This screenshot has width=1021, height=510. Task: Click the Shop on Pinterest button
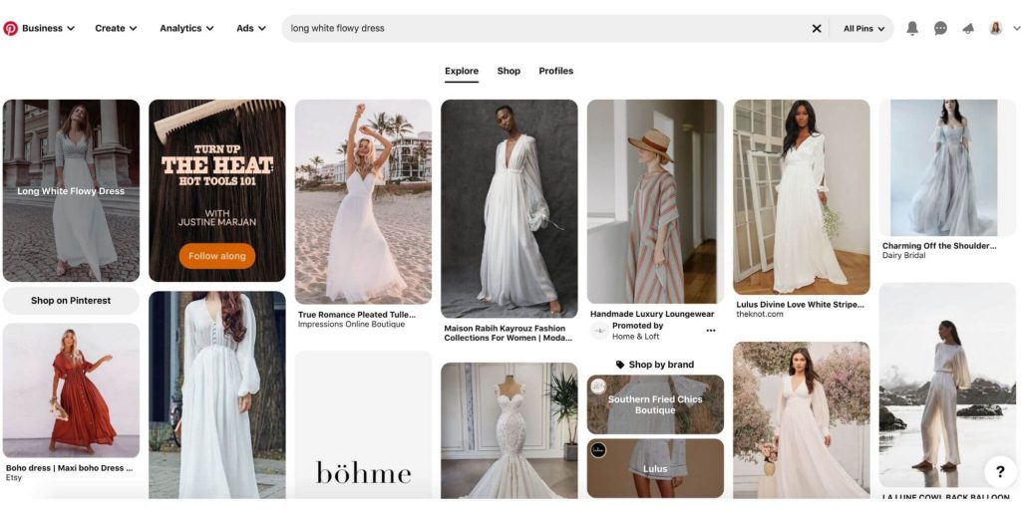[x=71, y=301]
